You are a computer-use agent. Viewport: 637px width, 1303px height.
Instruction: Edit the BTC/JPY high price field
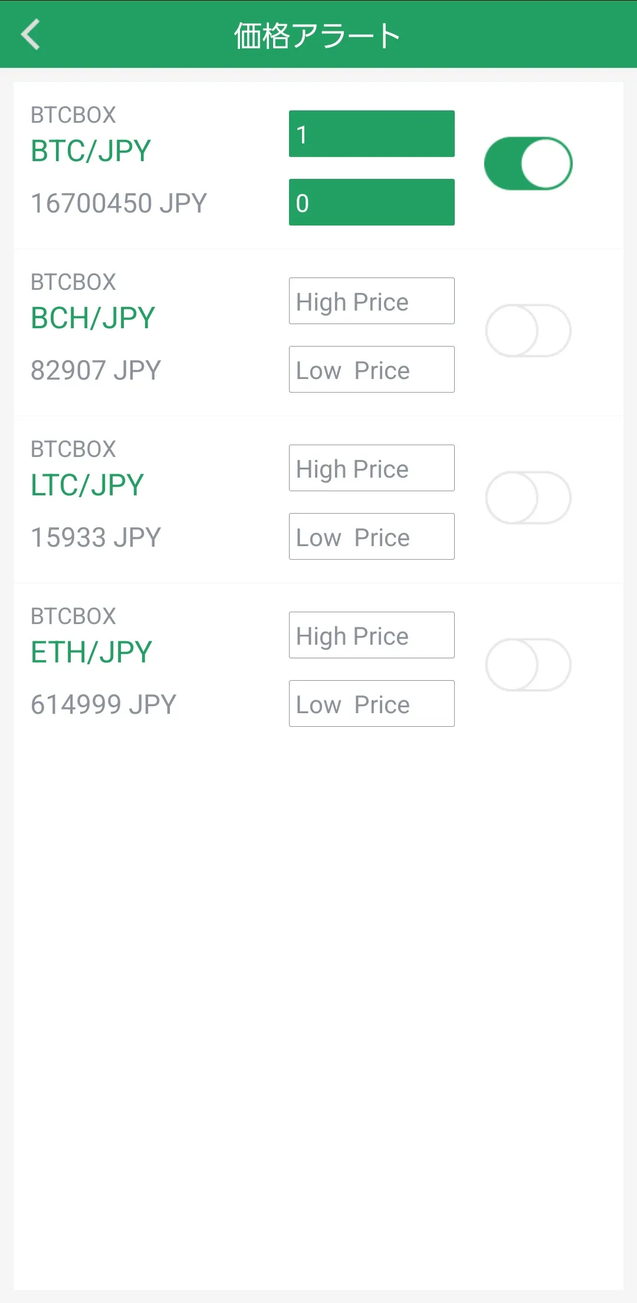coord(372,134)
